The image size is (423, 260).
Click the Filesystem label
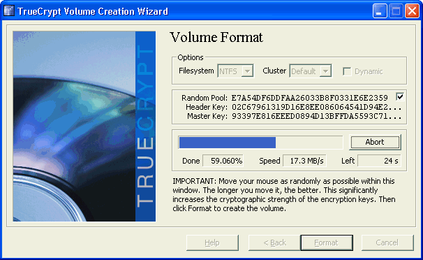196,71
